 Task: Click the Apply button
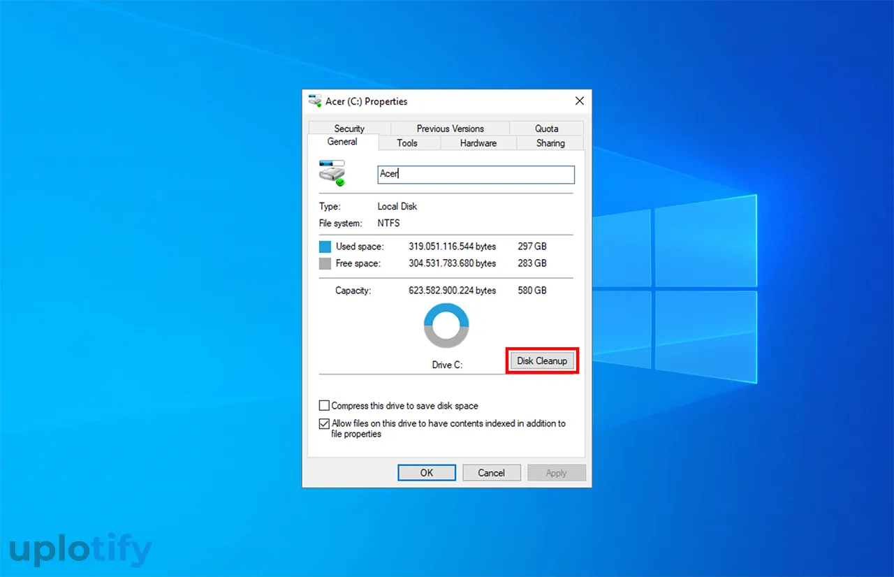(x=557, y=473)
